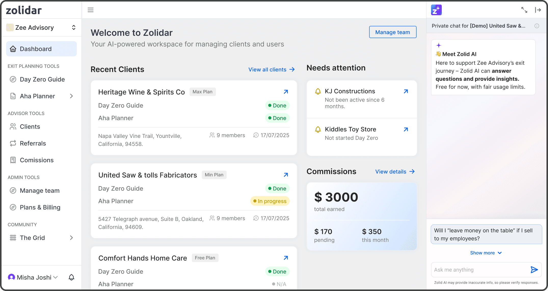Click the private chat info icon
This screenshot has height=291, width=548.
coord(537,26)
